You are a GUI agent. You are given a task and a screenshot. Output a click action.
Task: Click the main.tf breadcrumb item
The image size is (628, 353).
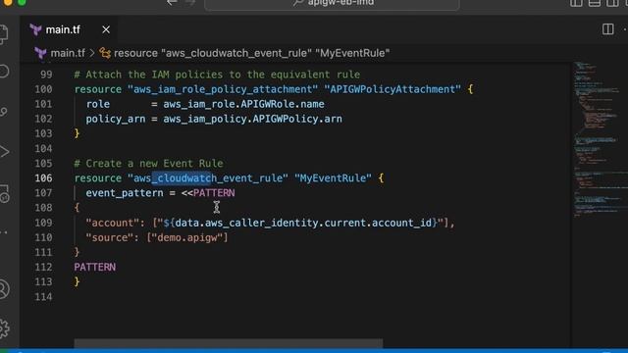coord(68,53)
